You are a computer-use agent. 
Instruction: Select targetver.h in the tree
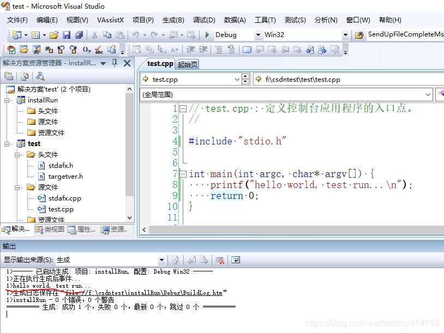[x=65, y=177]
